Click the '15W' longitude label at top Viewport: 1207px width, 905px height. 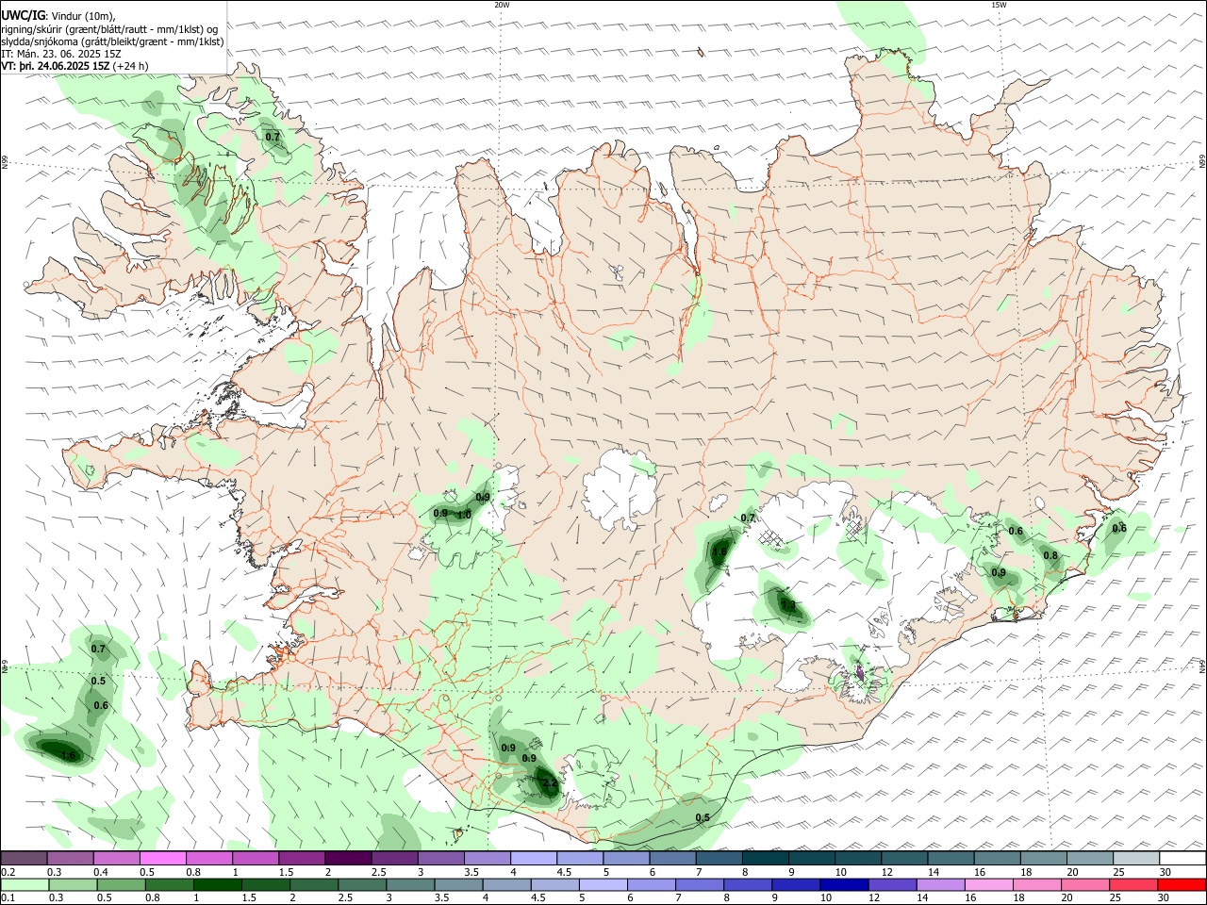(x=999, y=5)
